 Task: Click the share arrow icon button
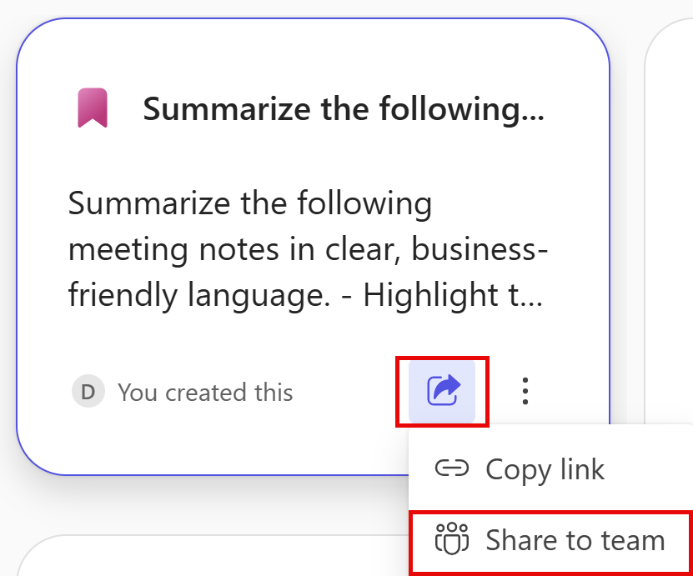pos(442,390)
